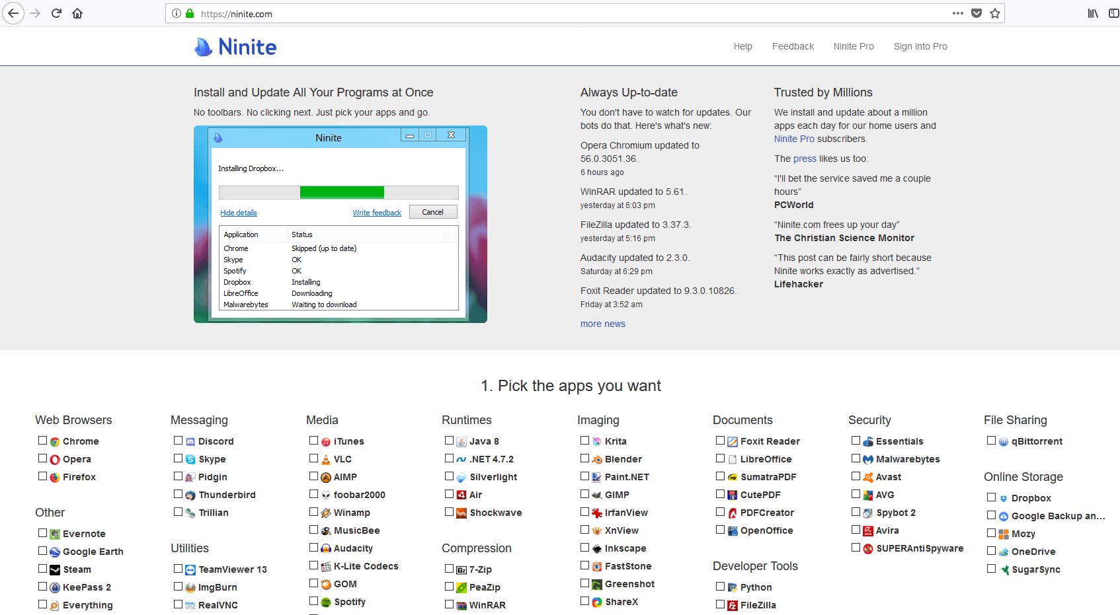Click the green install progress bar
The image size is (1120, 615).
tap(342, 192)
